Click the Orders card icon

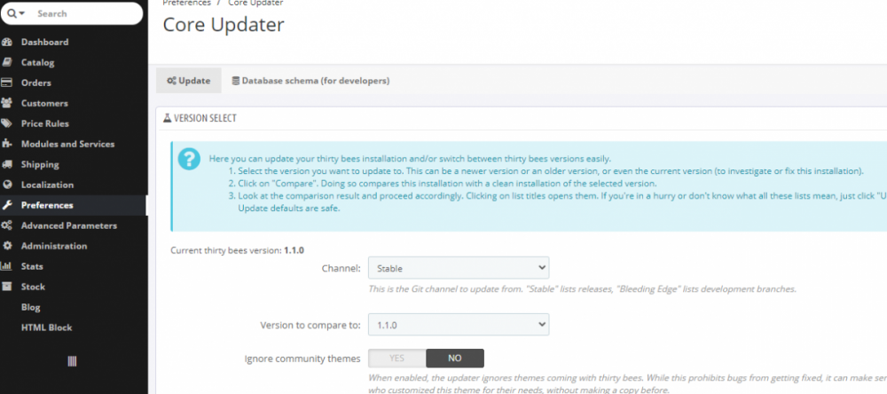pyautogui.click(x=7, y=83)
